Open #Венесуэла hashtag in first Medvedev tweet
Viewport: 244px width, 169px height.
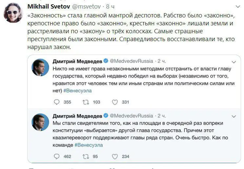pyautogui.click(x=77, y=91)
